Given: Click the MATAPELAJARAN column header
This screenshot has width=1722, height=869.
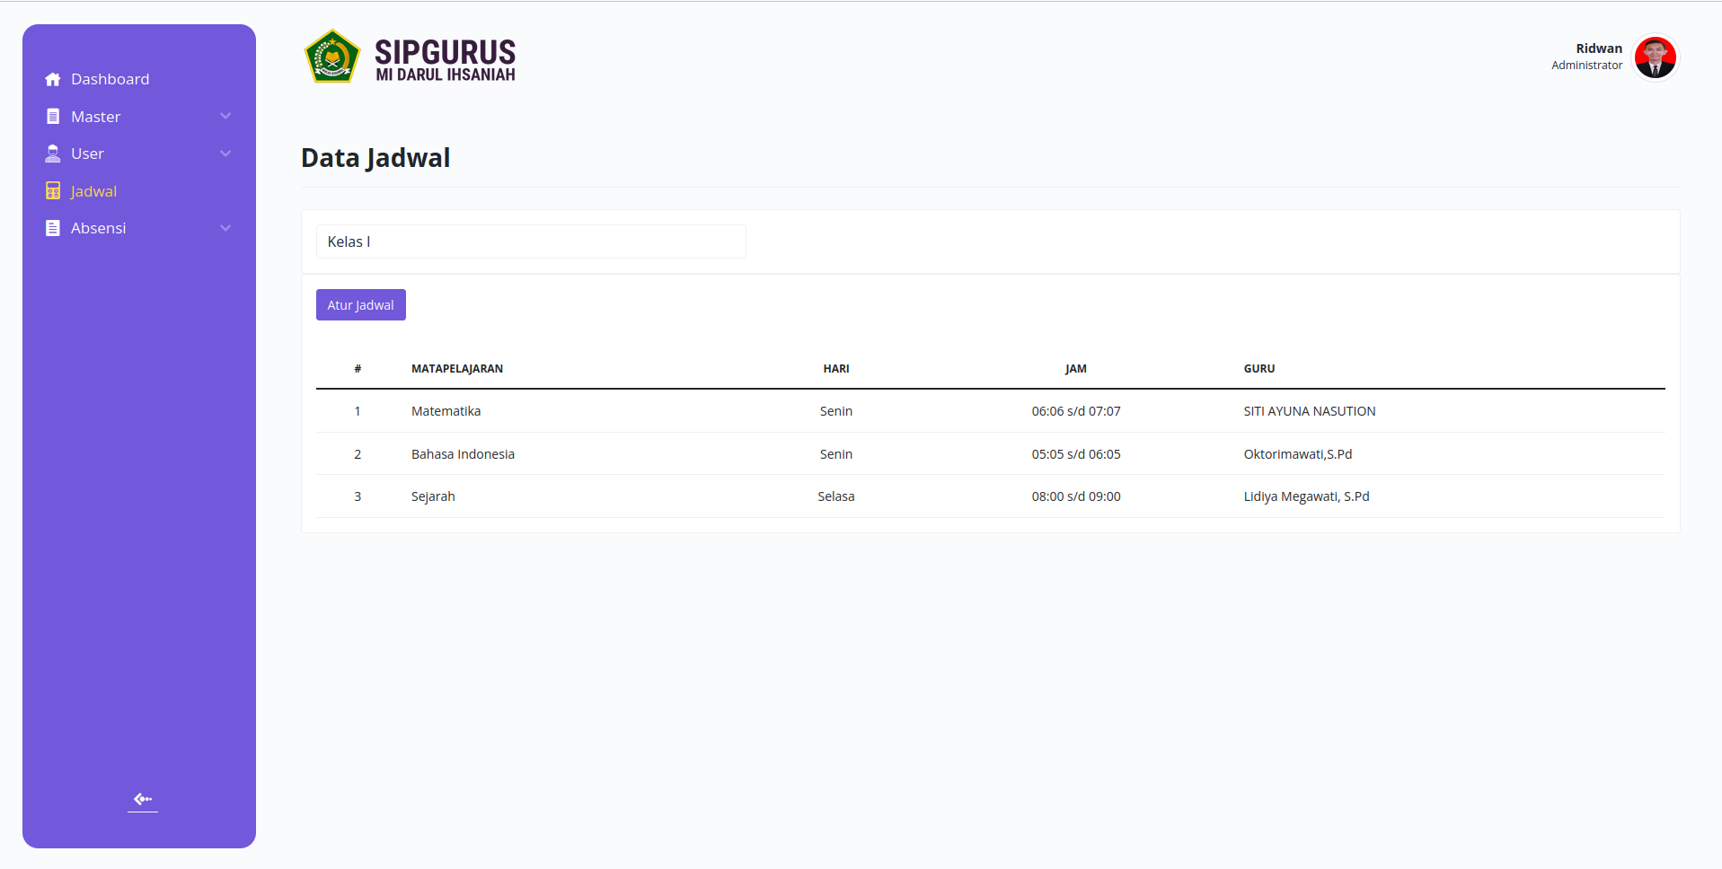Looking at the screenshot, I should pos(457,369).
